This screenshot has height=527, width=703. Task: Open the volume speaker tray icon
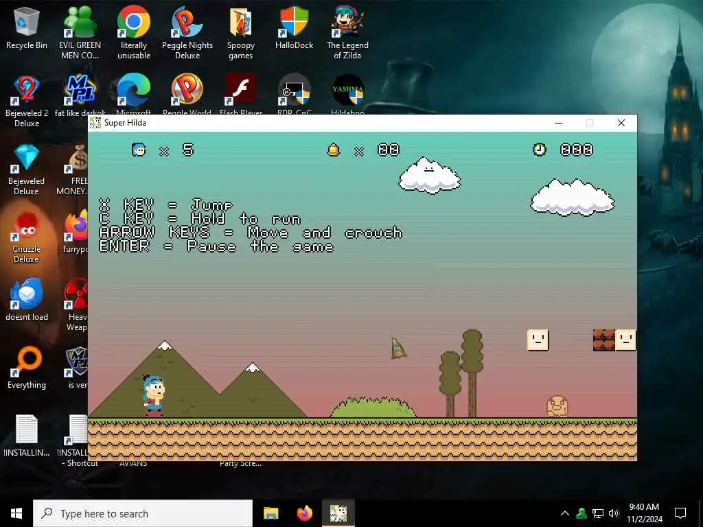614,513
